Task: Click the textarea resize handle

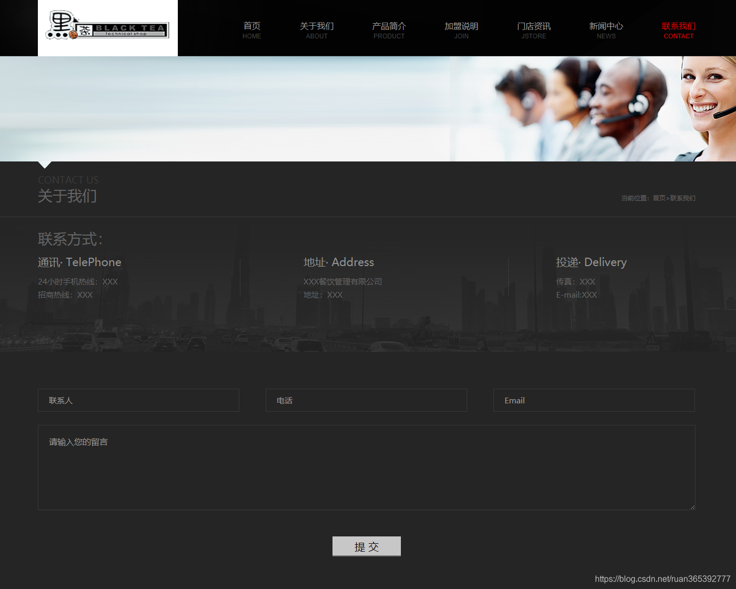Action: click(x=692, y=507)
